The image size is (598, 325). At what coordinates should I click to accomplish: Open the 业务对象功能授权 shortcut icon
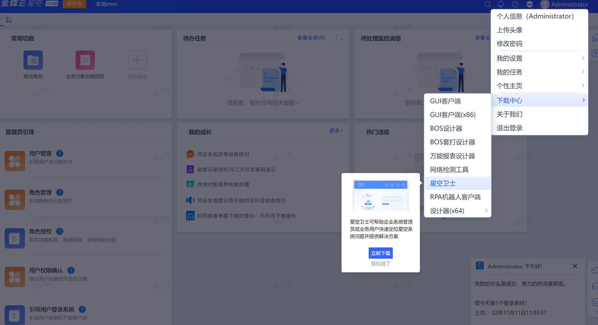[85, 60]
